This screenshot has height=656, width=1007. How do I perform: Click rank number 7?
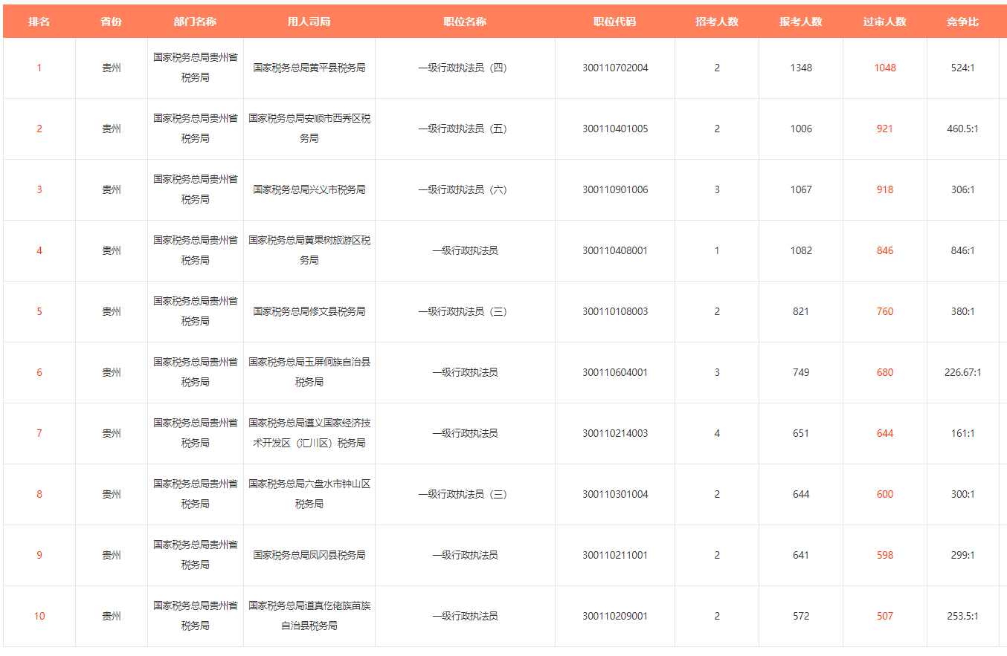point(39,433)
